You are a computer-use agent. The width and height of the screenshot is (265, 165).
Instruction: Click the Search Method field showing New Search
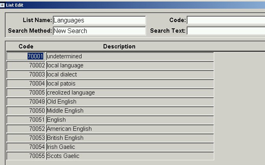[99, 31]
